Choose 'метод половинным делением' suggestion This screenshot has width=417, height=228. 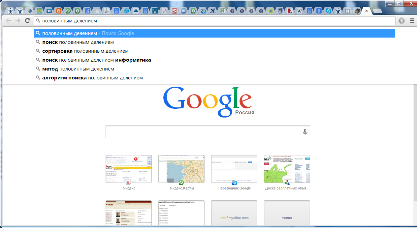click(214, 69)
